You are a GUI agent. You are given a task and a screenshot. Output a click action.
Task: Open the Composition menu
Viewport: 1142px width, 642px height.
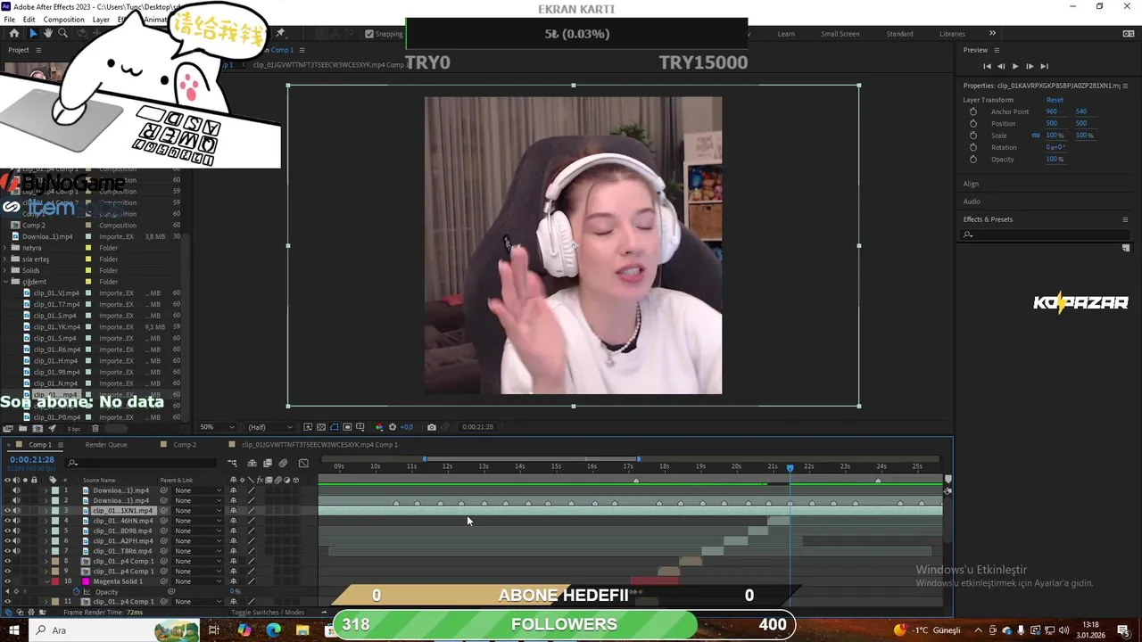click(x=63, y=20)
